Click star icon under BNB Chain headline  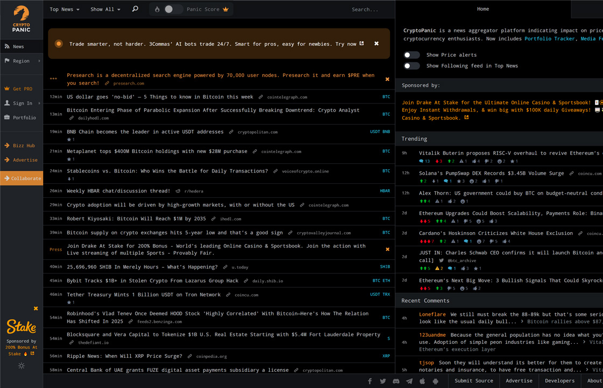coord(71,140)
